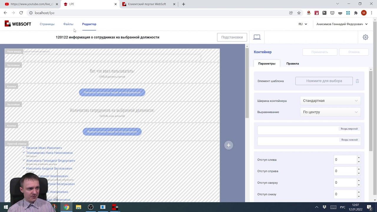377x212 pixels.
Task: Click the red castle extension icon
Action: [317, 13]
